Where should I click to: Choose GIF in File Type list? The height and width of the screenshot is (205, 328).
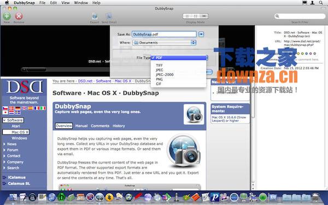coord(178,84)
